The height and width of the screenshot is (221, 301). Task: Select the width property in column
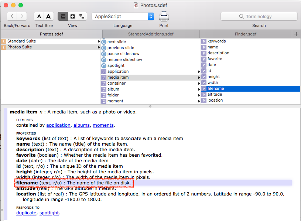(x=250, y=83)
